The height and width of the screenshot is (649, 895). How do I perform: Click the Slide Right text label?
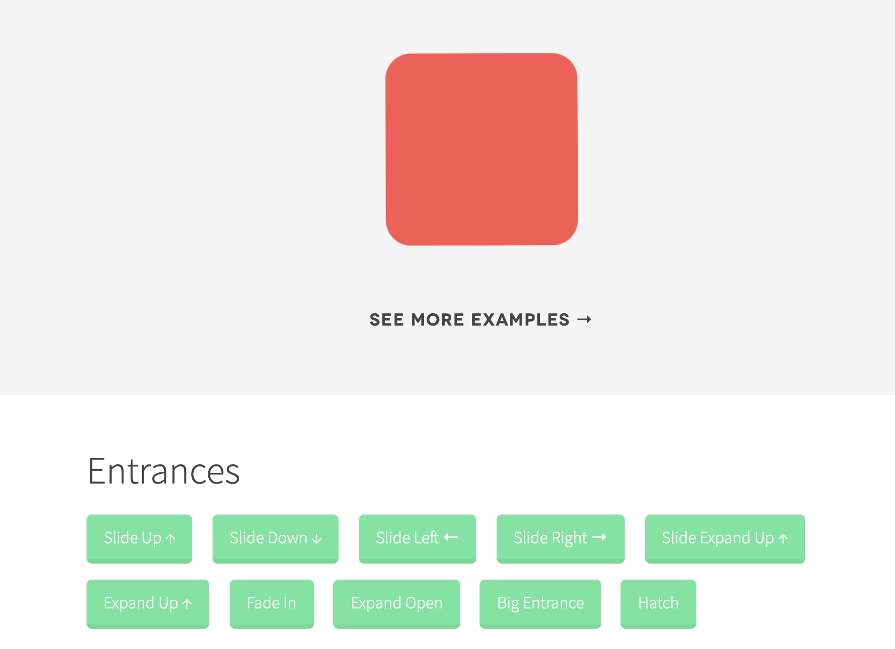pyautogui.click(x=551, y=538)
